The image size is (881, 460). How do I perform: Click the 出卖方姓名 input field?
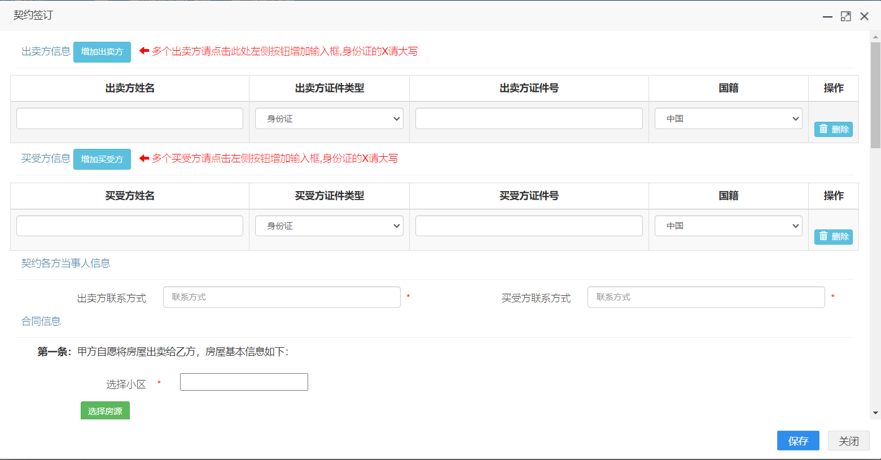coord(130,118)
